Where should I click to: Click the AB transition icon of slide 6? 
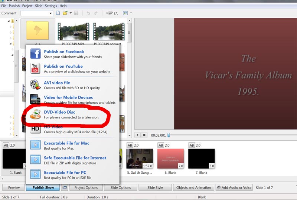[x=161, y=145]
